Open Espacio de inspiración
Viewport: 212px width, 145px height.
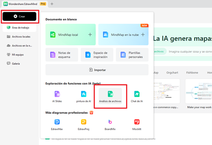(x=97, y=55)
